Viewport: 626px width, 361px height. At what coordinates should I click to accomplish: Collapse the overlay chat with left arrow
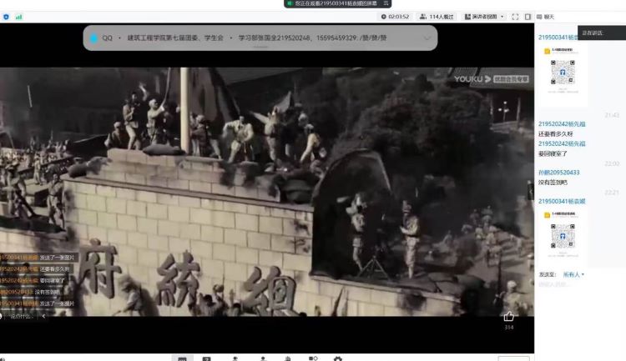point(43,316)
